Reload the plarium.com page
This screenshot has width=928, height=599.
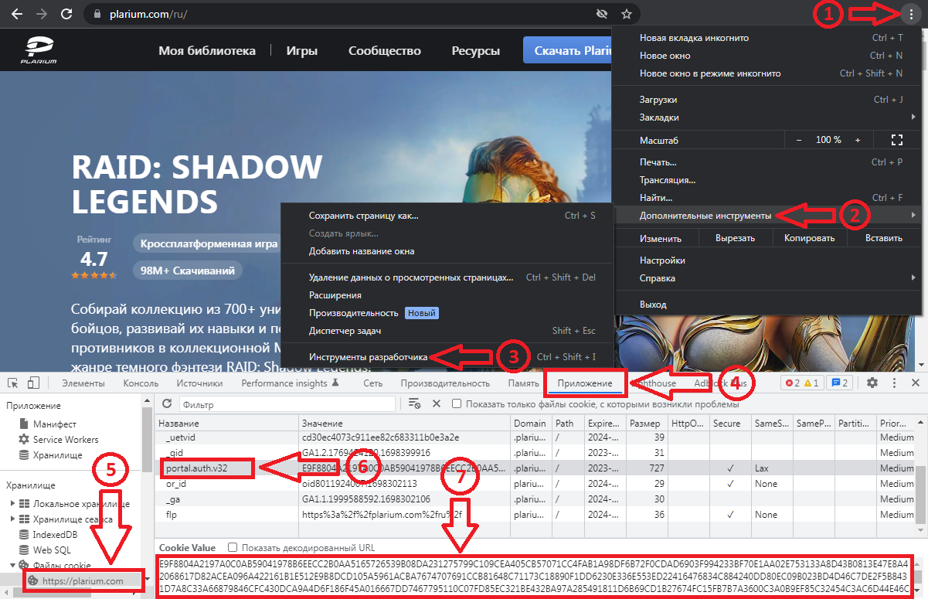(66, 14)
